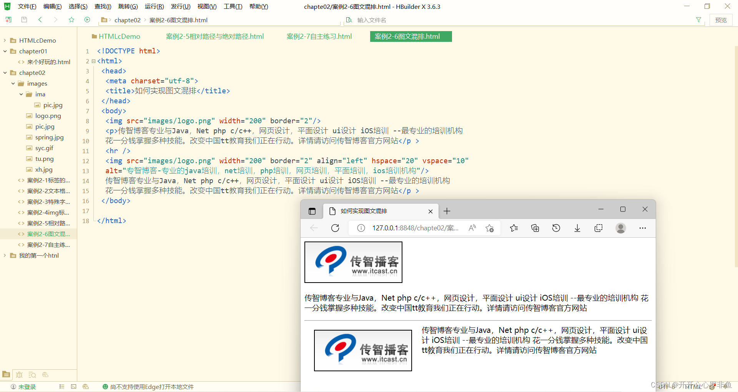Click the project manager folder icon at sidebar bottom
This screenshot has width=738, height=392.
[x=6, y=374]
